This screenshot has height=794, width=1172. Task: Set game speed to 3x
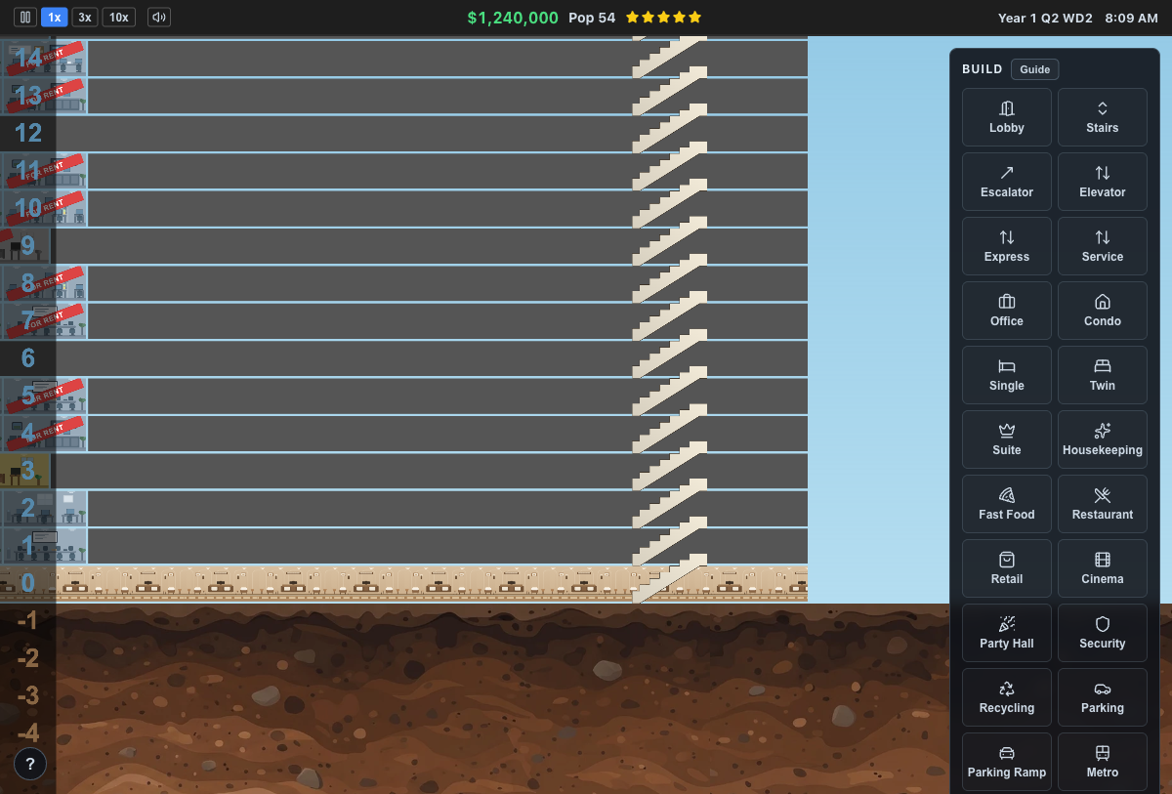click(85, 18)
